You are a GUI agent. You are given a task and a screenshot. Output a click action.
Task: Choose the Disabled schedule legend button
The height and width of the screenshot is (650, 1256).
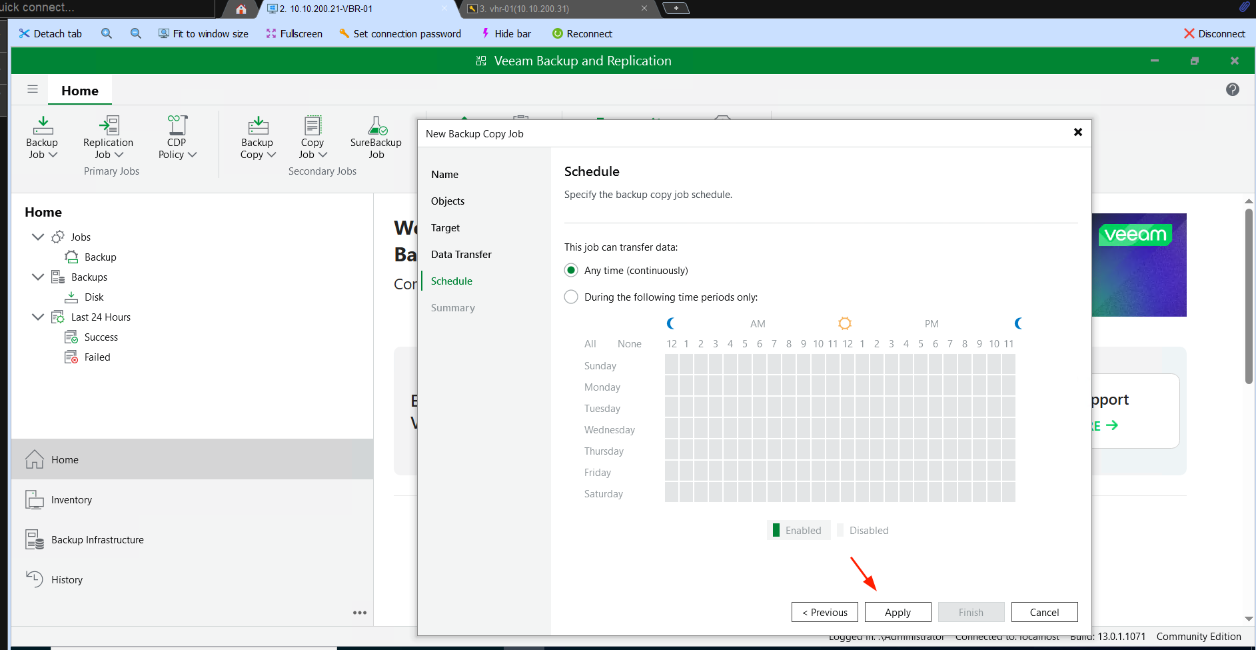coord(864,530)
